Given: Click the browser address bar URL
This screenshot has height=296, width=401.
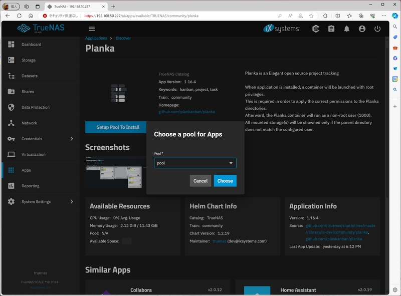Looking at the screenshot, I should point(141,16).
